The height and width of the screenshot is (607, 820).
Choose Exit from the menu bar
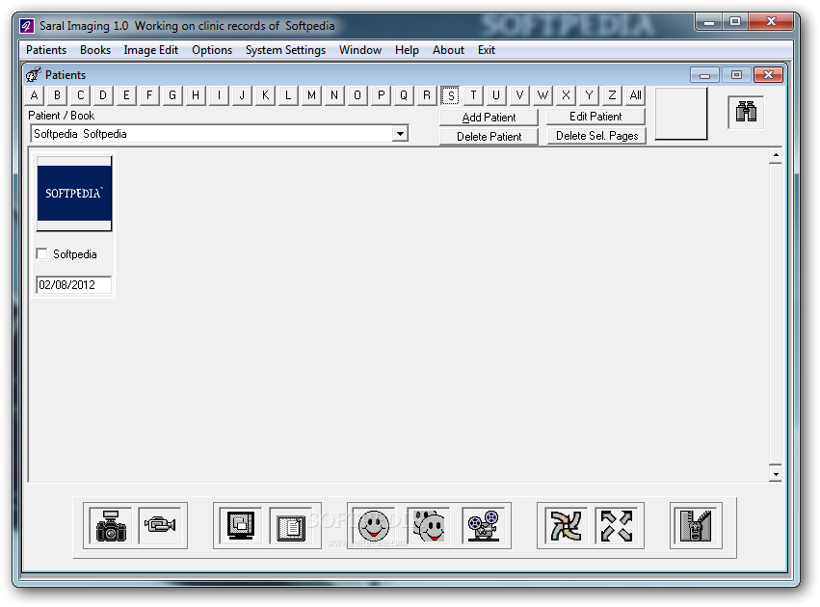(487, 50)
